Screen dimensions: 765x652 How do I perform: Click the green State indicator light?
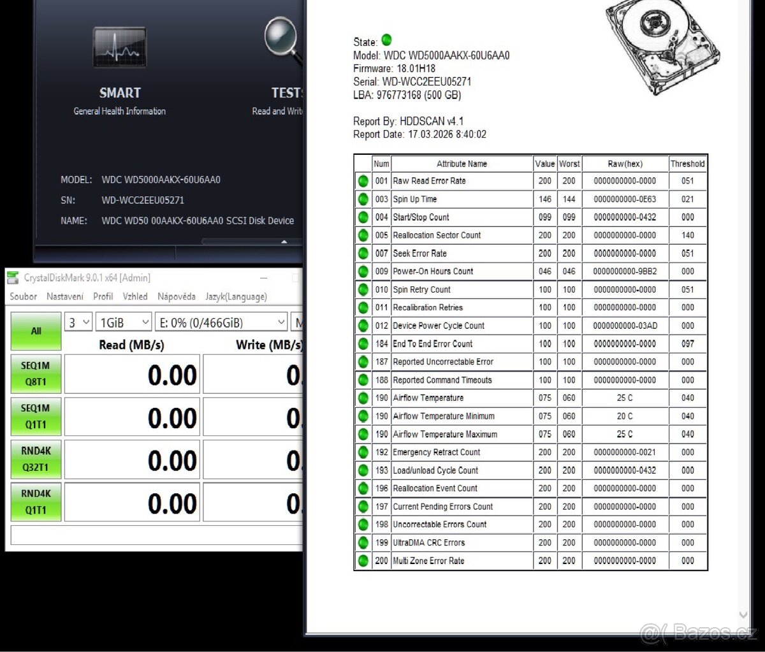[388, 40]
